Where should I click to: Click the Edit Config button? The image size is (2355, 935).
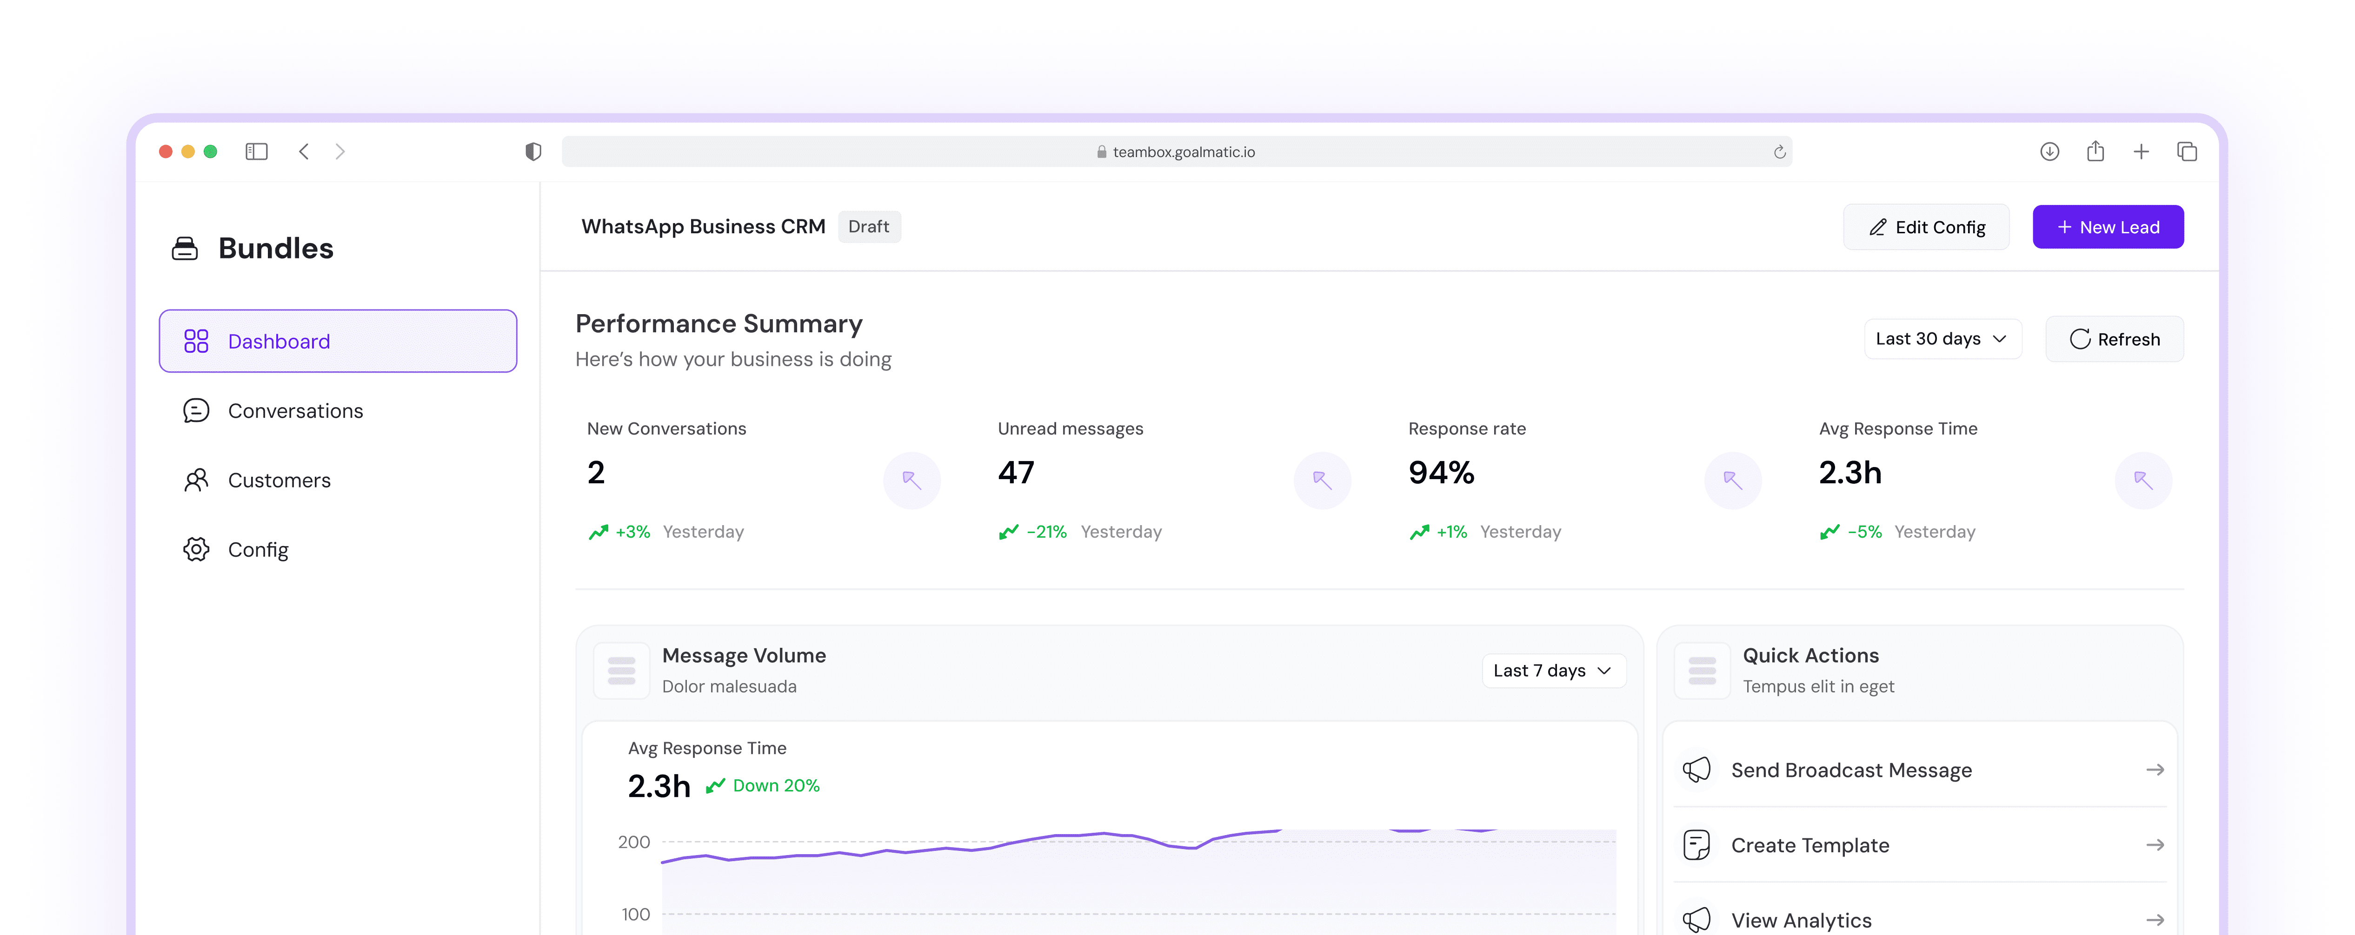point(1925,228)
